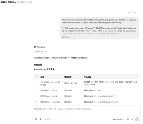Click the microphone voice input icon

[128, 119]
